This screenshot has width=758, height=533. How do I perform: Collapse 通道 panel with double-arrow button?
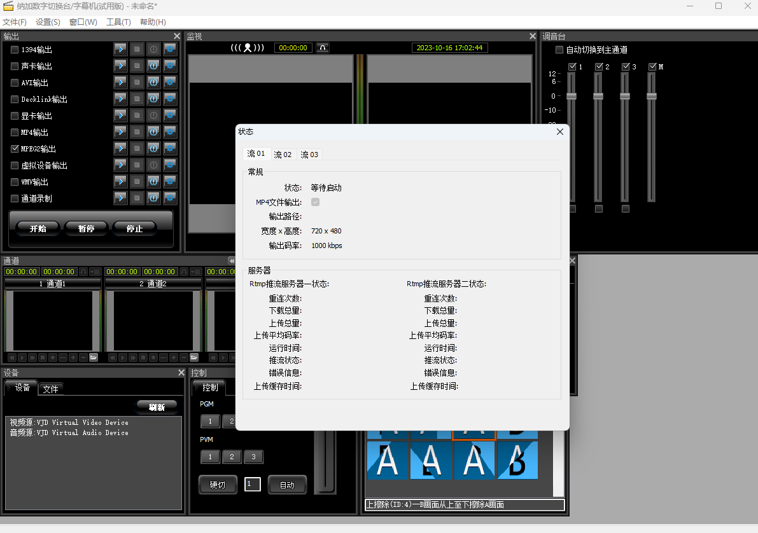[232, 261]
